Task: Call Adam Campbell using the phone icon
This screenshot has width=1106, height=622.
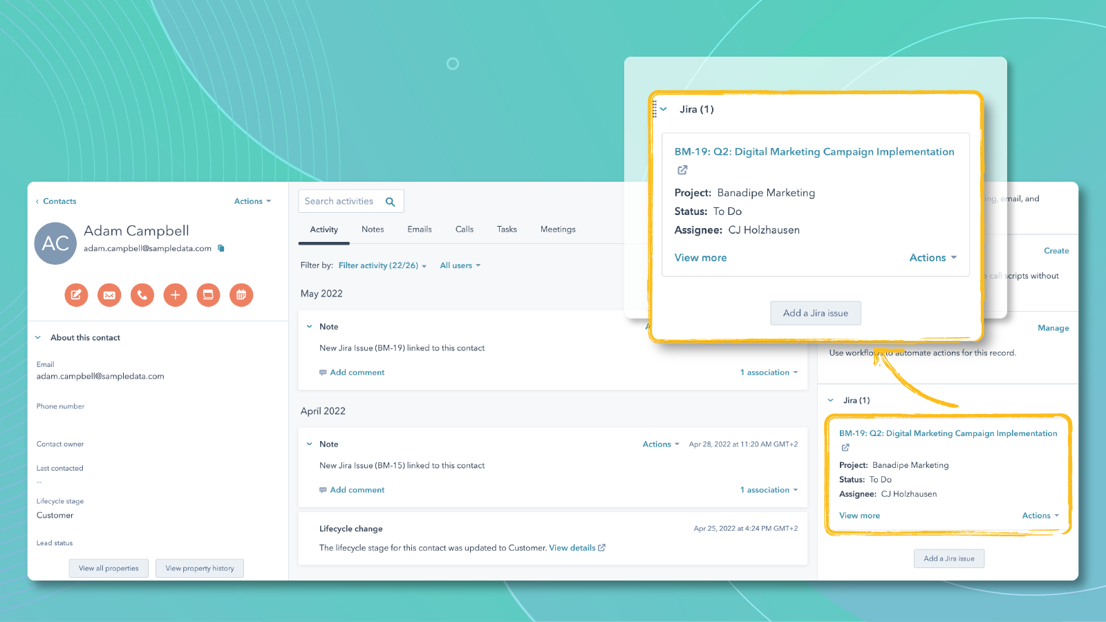Action: (142, 295)
